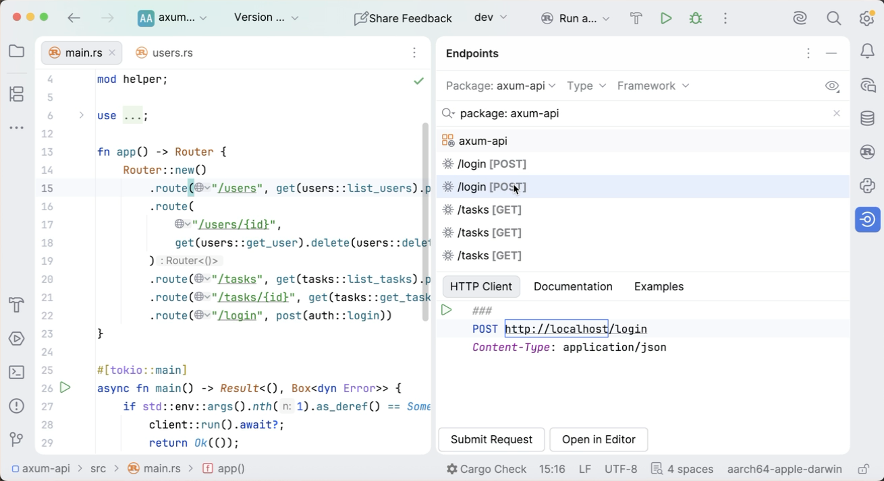Open the Package: axum-api filter dropdown
Image resolution: width=884 pixels, height=481 pixels.
501,86
